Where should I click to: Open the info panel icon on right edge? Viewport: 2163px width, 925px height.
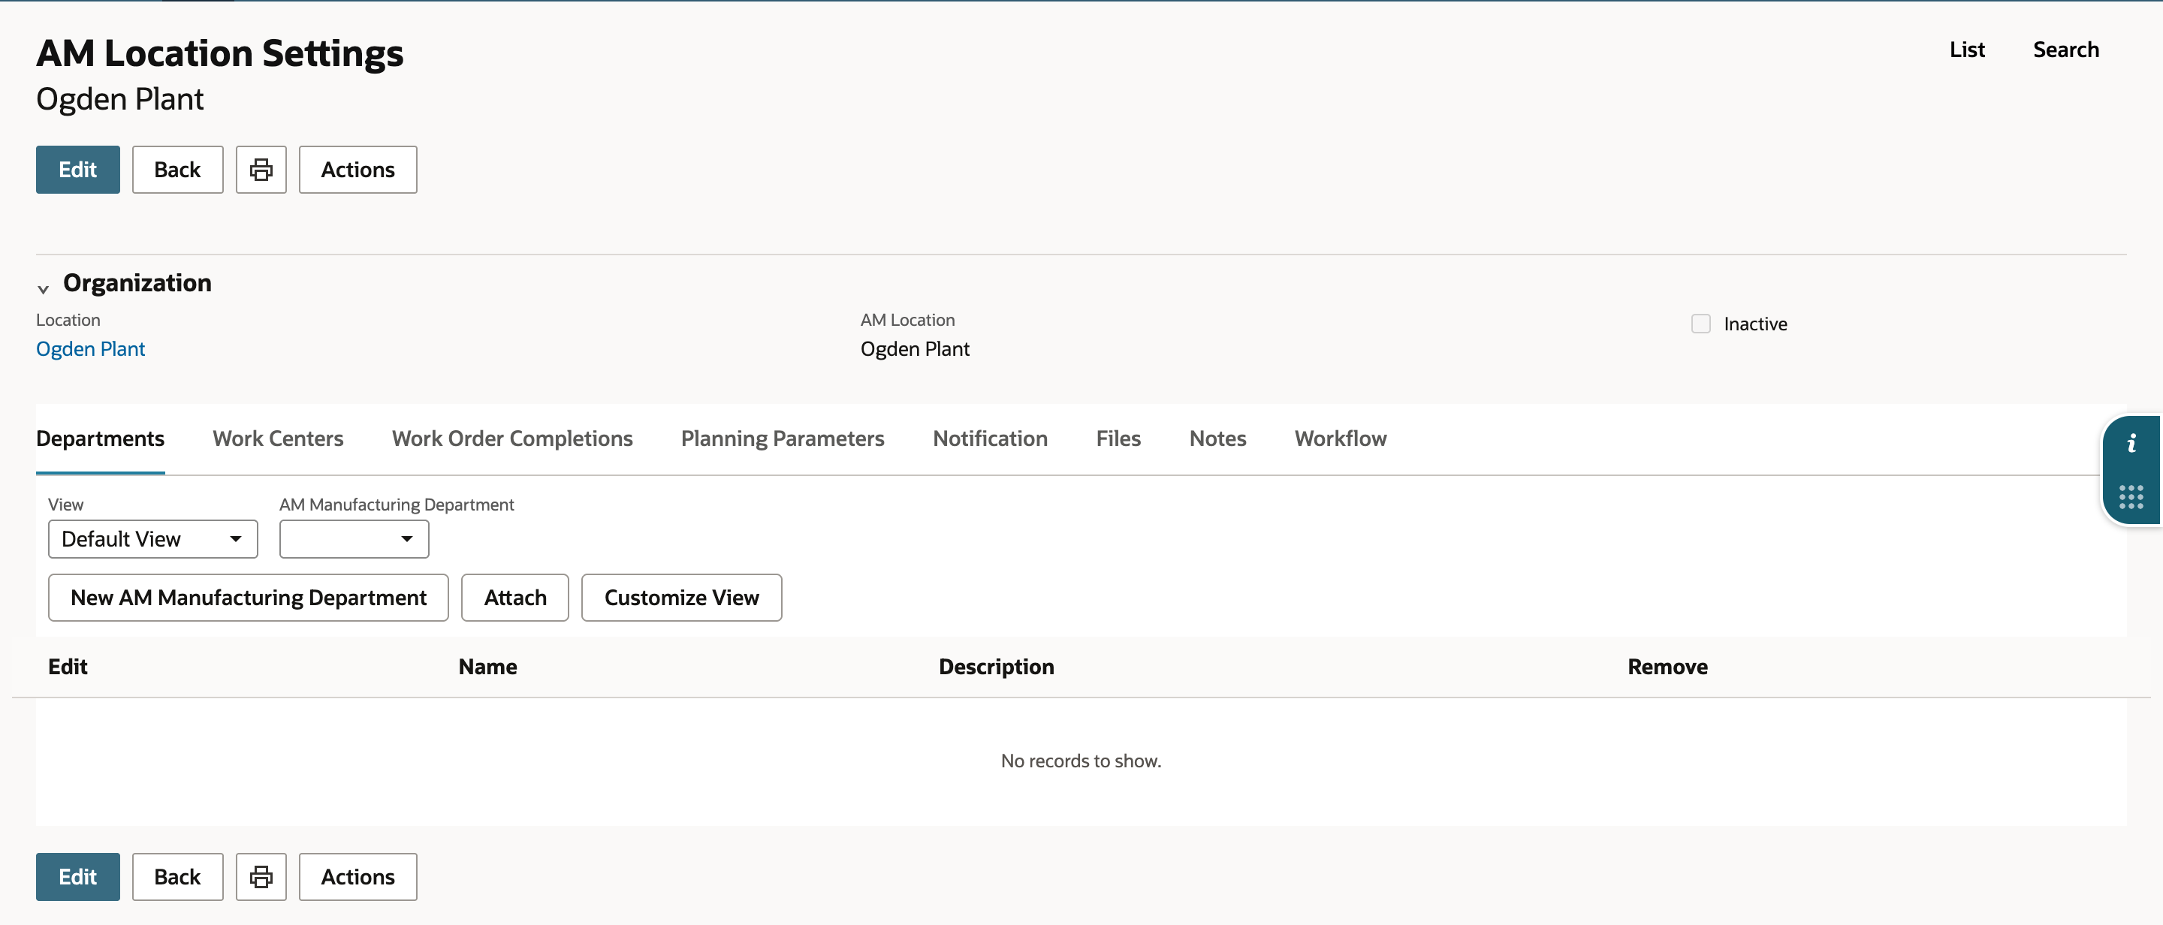pos(2131,443)
